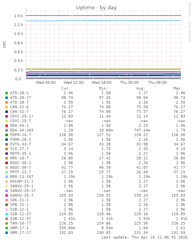Click the Wed 12:00 time axis label

pyautogui.click(x=74, y=83)
